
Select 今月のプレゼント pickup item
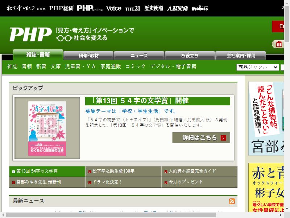pos(199,182)
